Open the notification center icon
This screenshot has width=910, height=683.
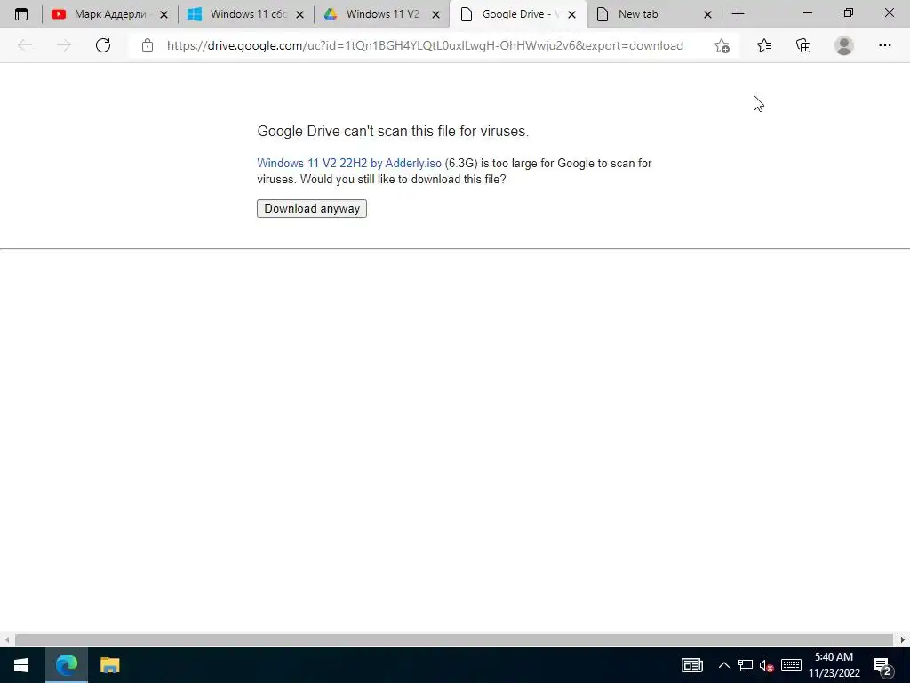[882, 665]
